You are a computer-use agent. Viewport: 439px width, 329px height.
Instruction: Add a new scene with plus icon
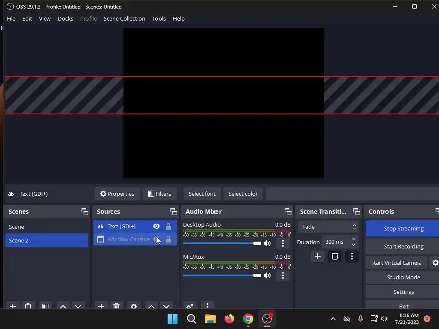(13, 306)
